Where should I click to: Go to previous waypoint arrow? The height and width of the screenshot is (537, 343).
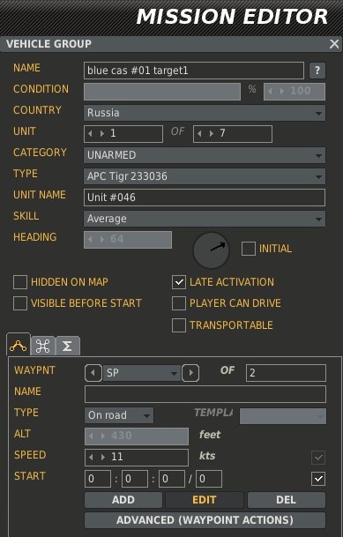point(93,373)
